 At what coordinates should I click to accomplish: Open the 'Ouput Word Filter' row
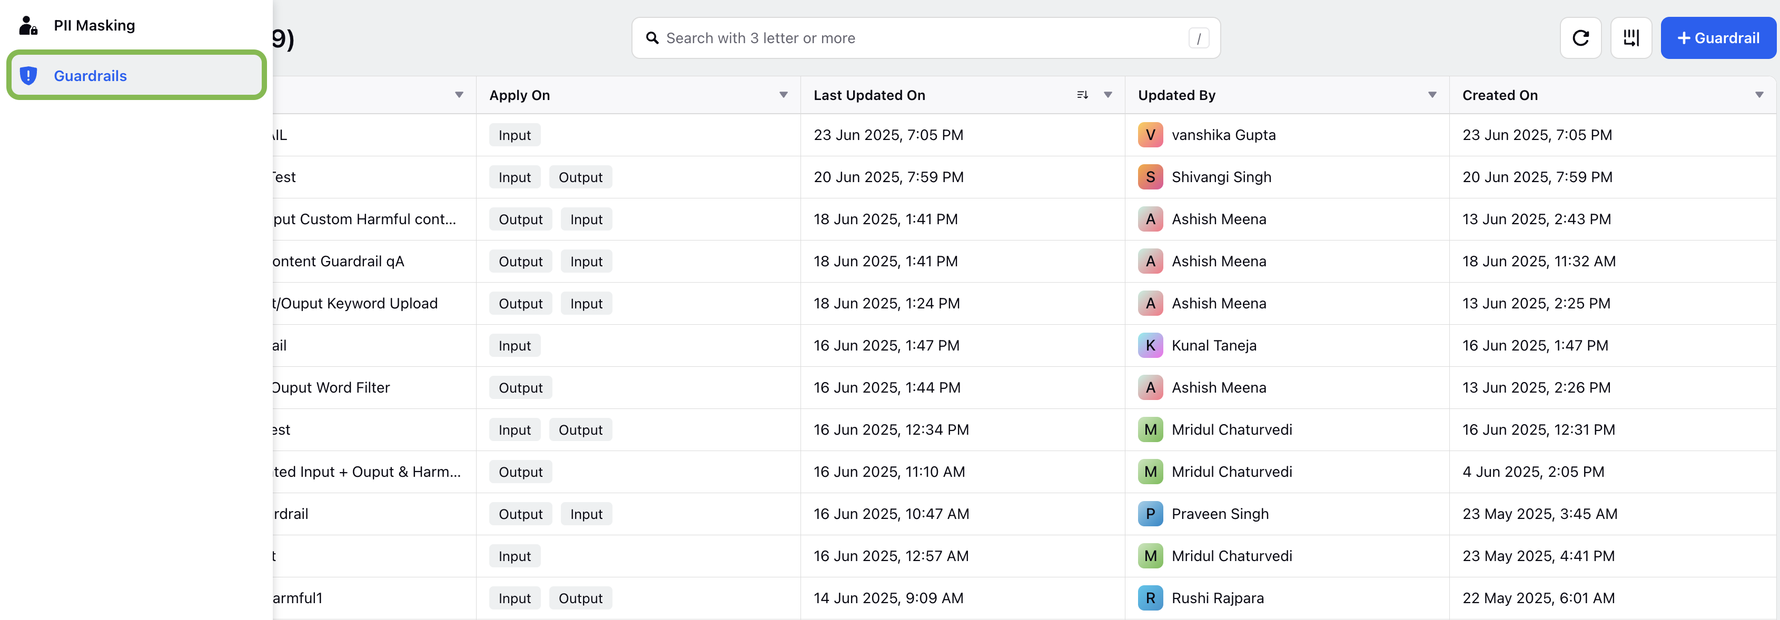(331, 387)
